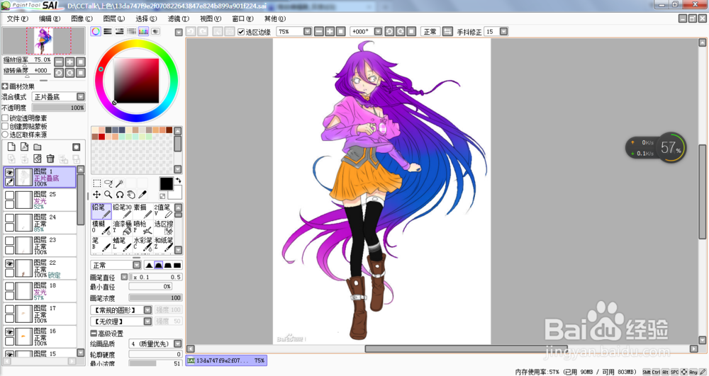
Task: Open 混合模式 正片叠底 dropdown
Action: click(x=81, y=96)
